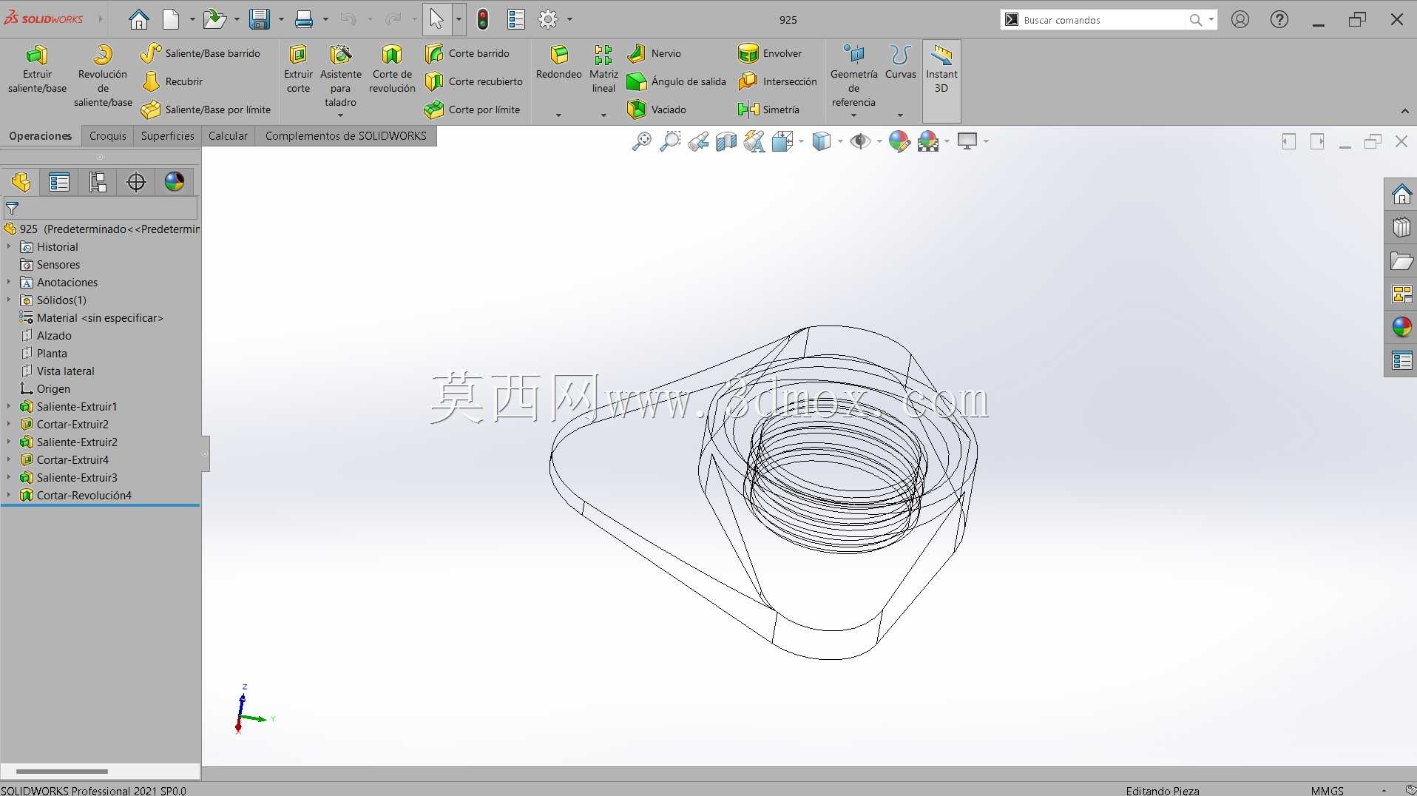Click the Recubrir feature
The image size is (1417, 796).
[x=172, y=81]
